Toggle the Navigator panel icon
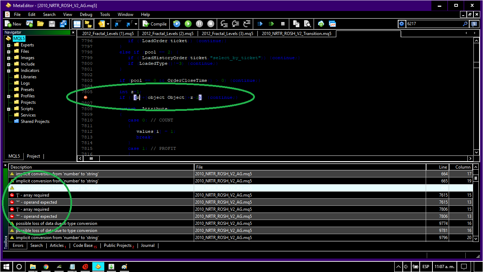This screenshot has height=272, width=483. click(x=76, y=24)
